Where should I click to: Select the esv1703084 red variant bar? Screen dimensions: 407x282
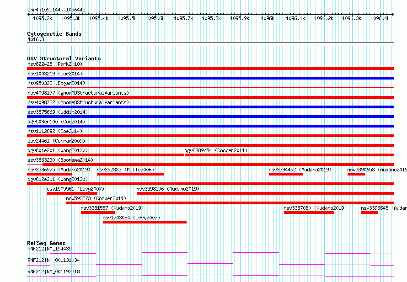[145, 222]
